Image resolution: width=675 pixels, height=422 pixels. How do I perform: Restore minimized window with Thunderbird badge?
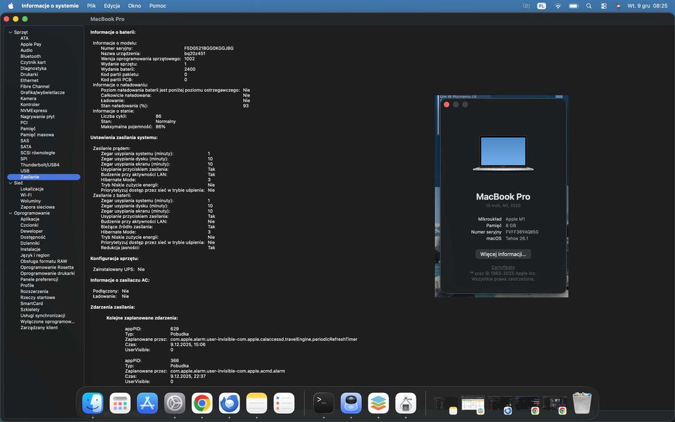point(500,404)
